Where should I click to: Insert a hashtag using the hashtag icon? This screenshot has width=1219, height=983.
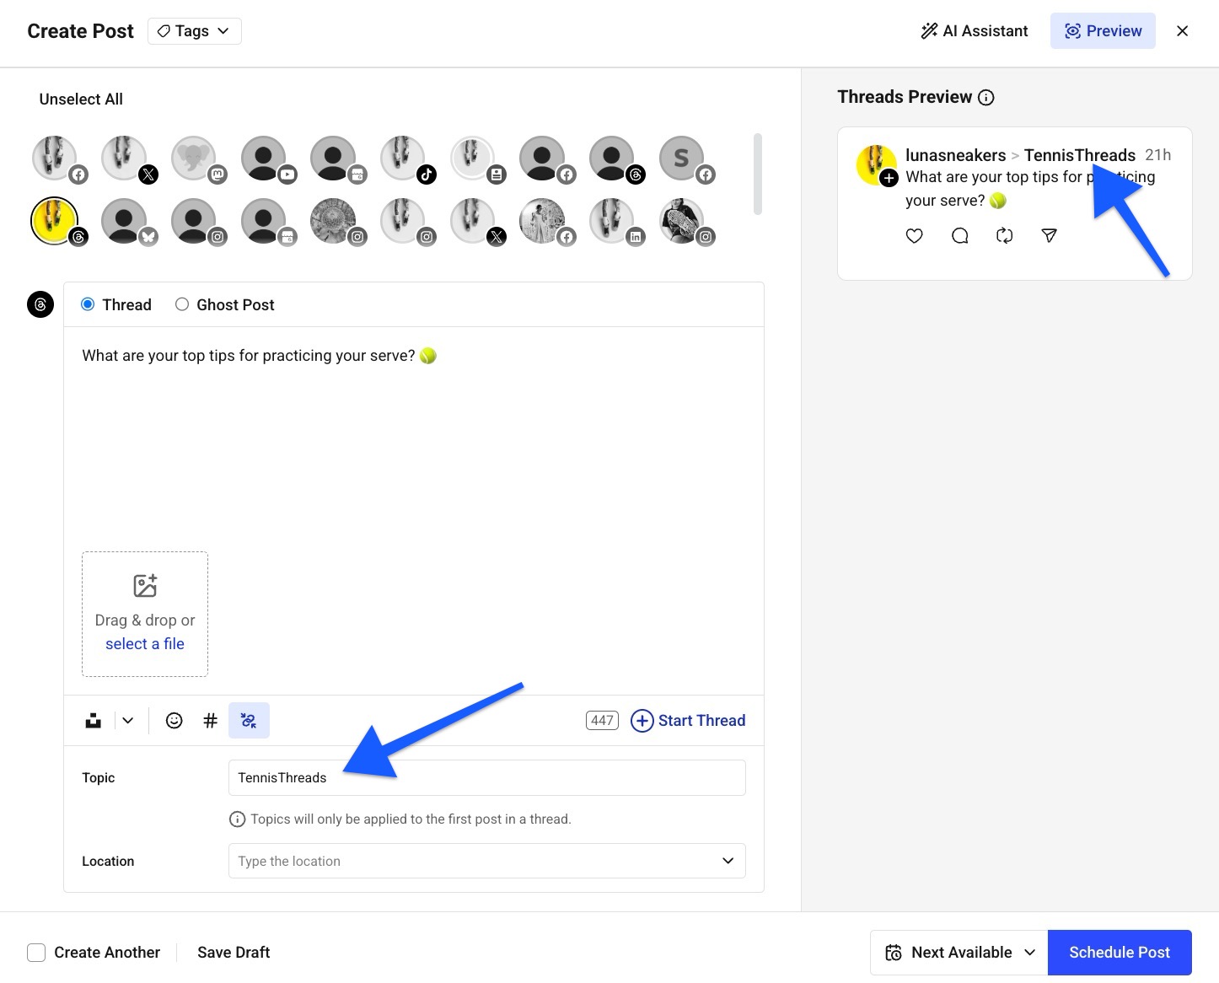[x=210, y=720]
